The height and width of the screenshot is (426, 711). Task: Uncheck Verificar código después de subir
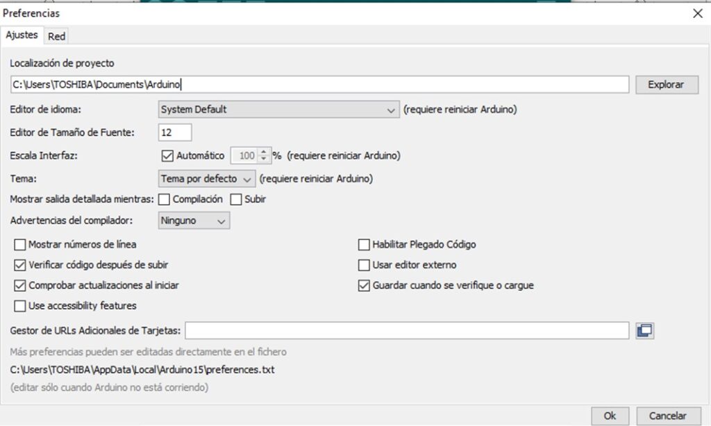19,264
